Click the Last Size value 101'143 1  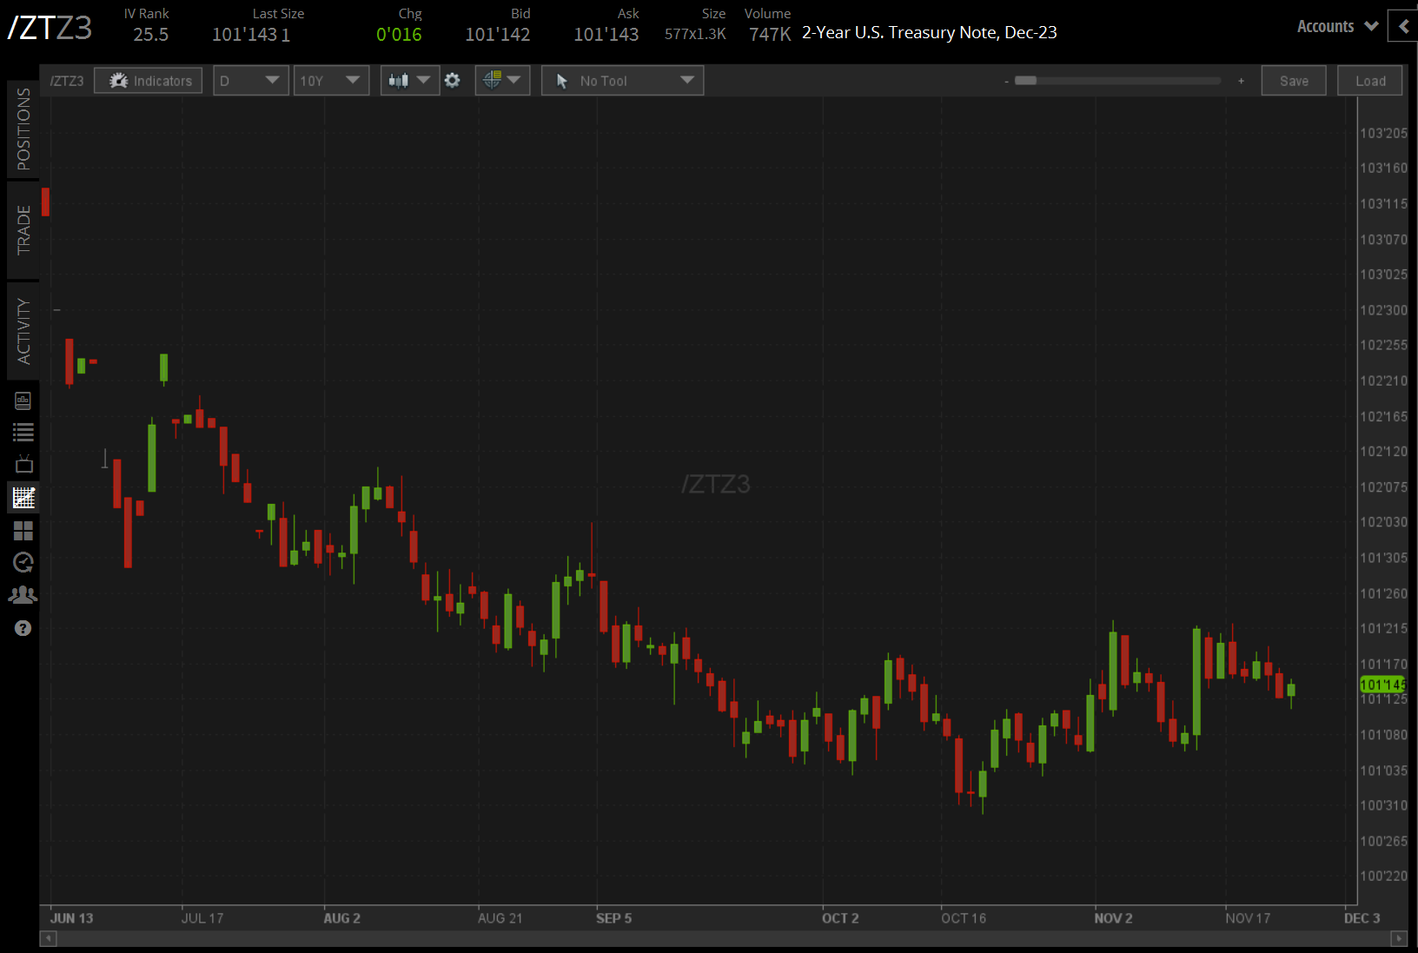tap(251, 35)
